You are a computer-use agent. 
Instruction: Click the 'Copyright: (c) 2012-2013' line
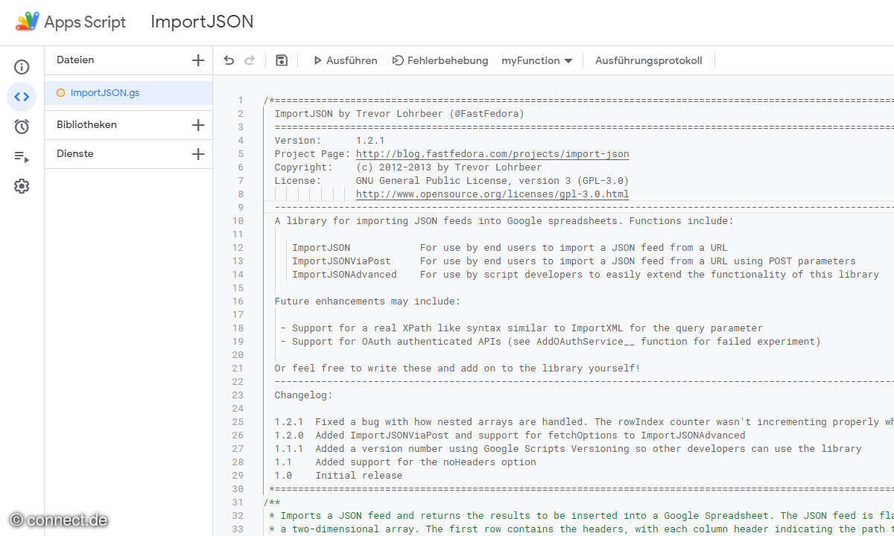[x=408, y=167]
